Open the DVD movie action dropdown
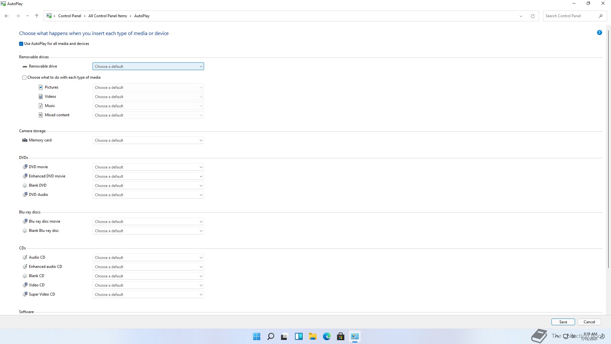 148,167
